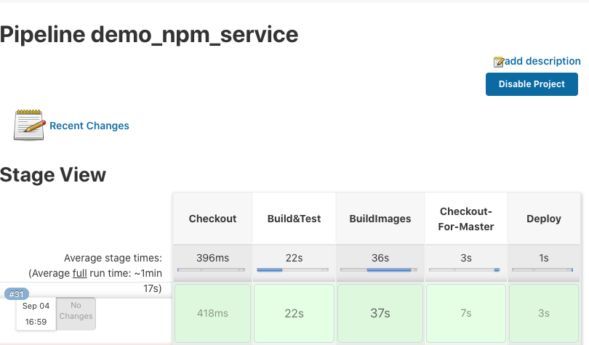Open the 7s Checkout-For-Master stage cell
This screenshot has height=345, width=589.
point(466,313)
